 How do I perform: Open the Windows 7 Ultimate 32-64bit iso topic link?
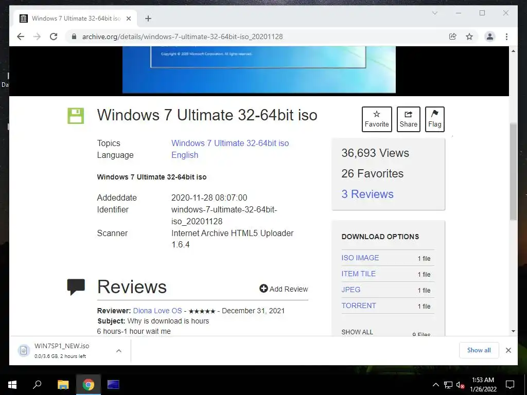pyautogui.click(x=230, y=143)
